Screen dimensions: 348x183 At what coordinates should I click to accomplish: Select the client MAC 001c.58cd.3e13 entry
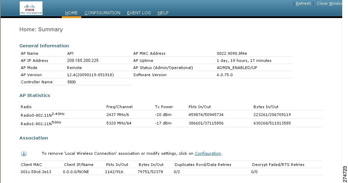(36, 172)
